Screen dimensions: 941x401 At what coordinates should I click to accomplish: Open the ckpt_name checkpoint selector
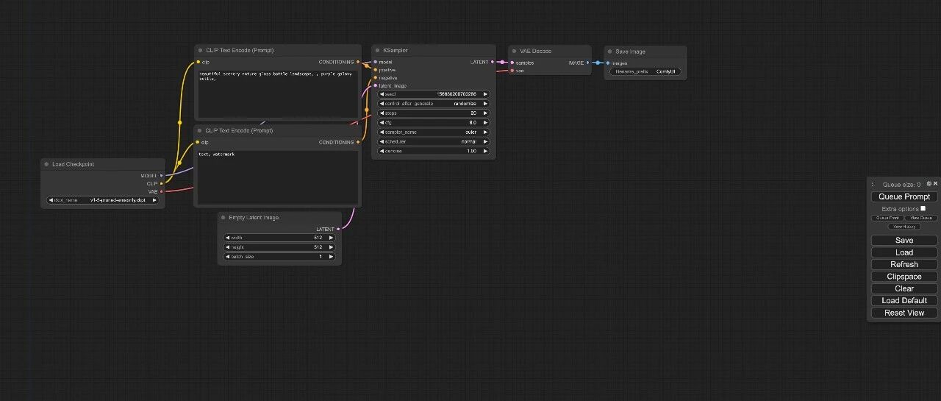(x=103, y=200)
